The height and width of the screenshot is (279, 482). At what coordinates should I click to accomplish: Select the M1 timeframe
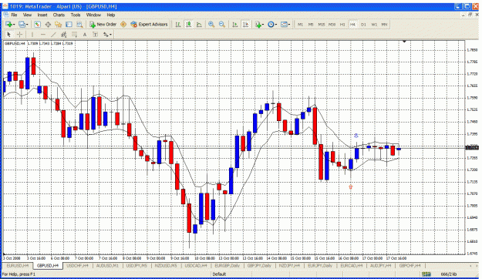(x=300, y=25)
